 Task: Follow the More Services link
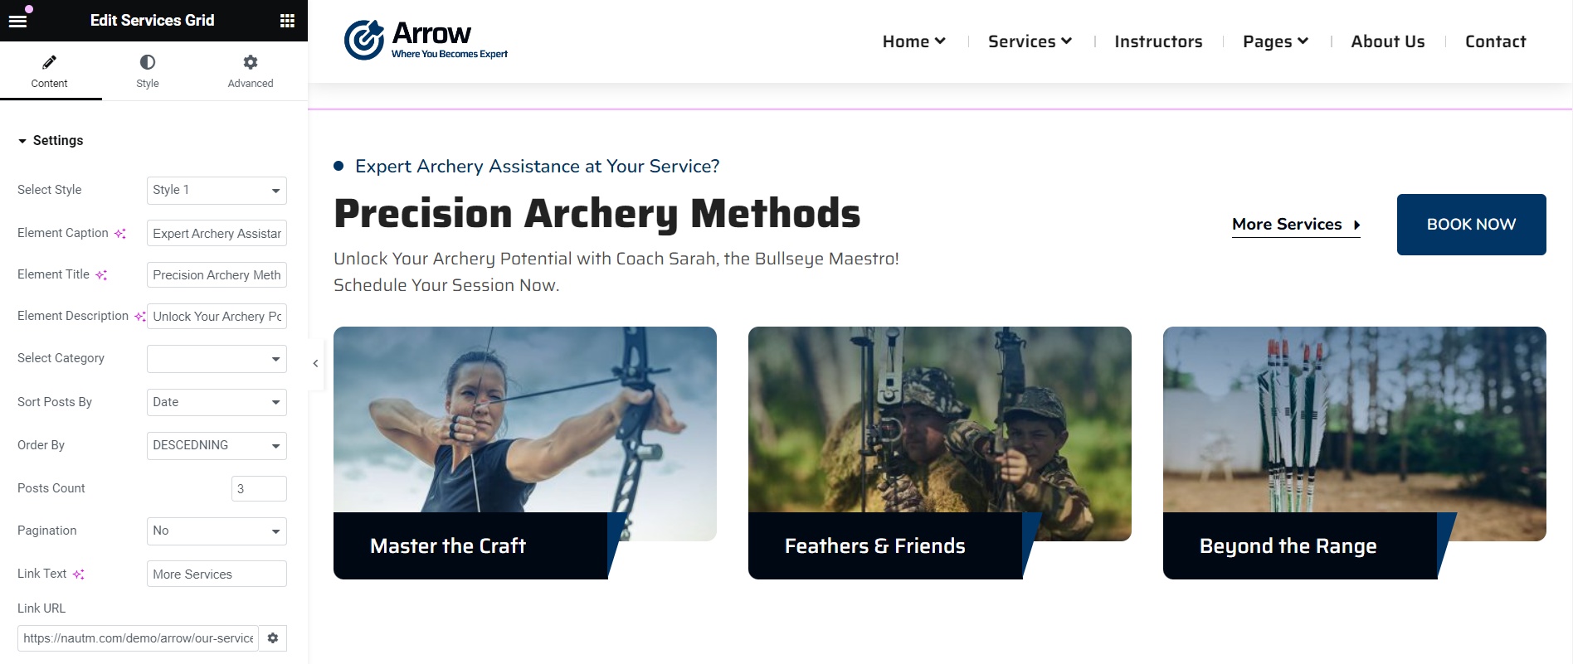[1296, 225]
